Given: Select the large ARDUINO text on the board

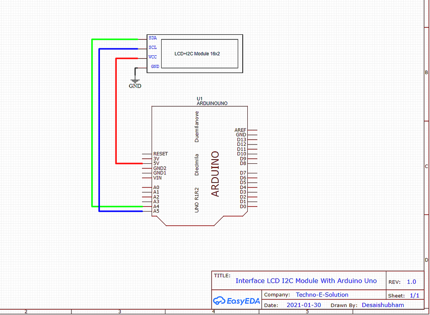Looking at the screenshot, I should point(215,174).
